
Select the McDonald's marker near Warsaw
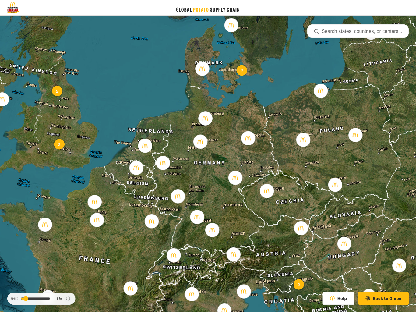click(x=355, y=135)
